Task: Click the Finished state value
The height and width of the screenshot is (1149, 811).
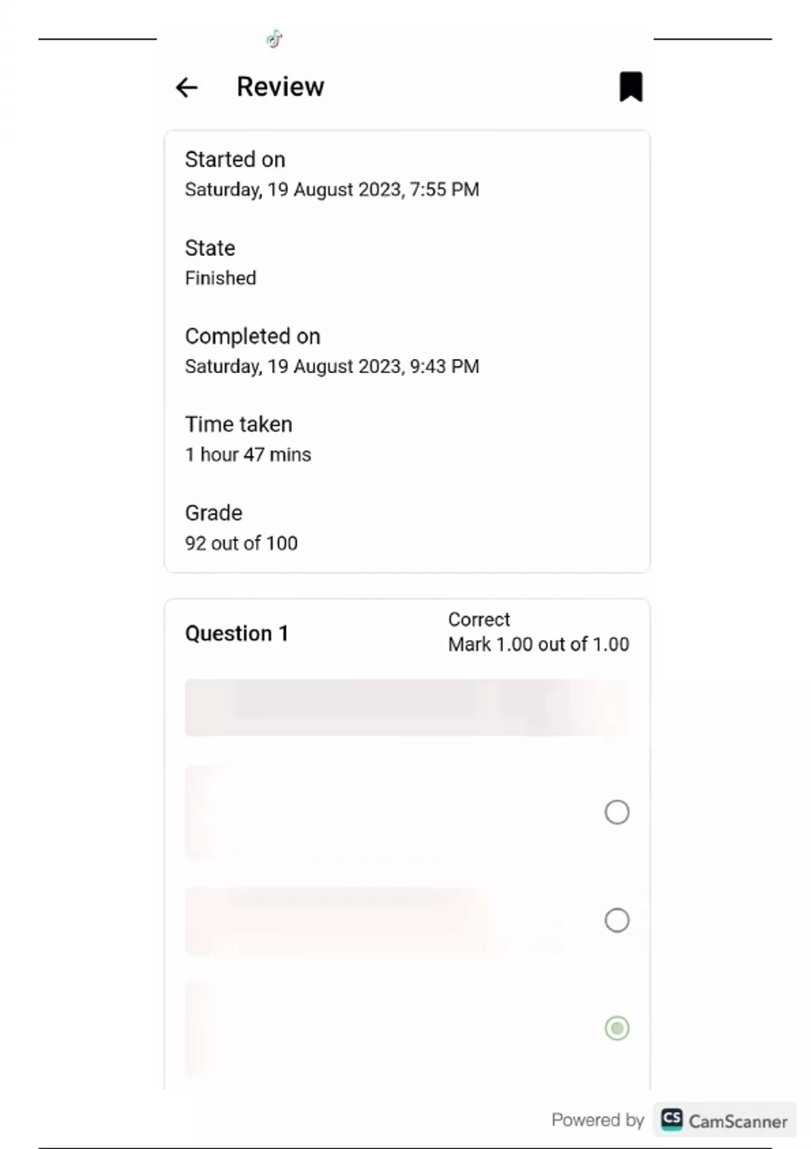Action: (x=220, y=278)
